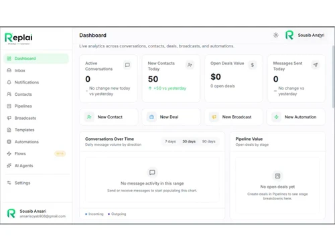Click the New Broadcast quick action button
Viewport: 335px width, 251px height.
(x=234, y=117)
